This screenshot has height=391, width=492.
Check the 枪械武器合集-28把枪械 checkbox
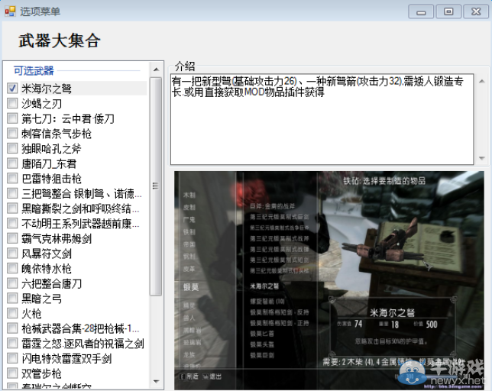tap(12, 328)
